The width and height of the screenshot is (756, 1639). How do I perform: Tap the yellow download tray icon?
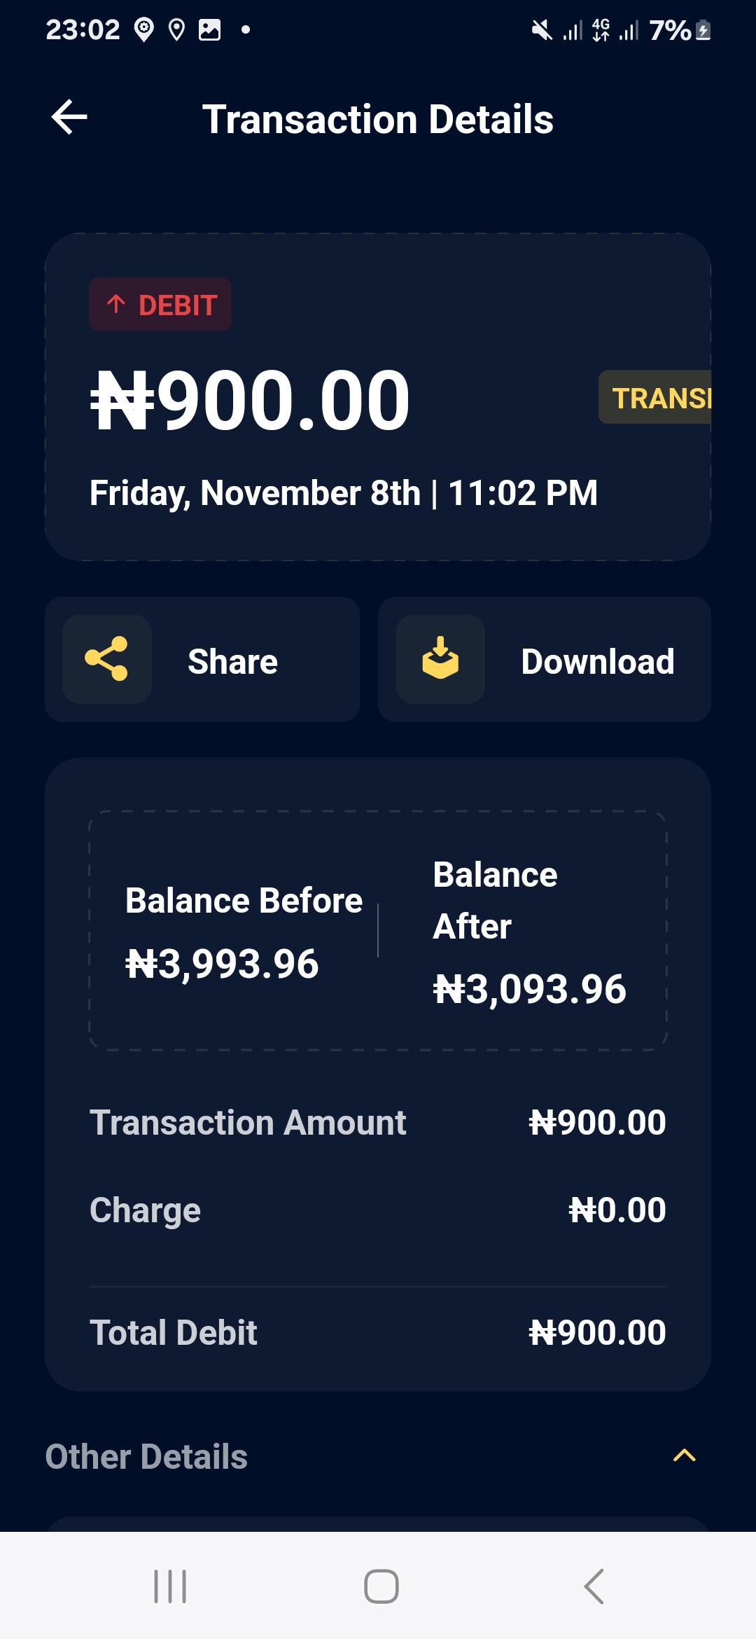point(440,659)
